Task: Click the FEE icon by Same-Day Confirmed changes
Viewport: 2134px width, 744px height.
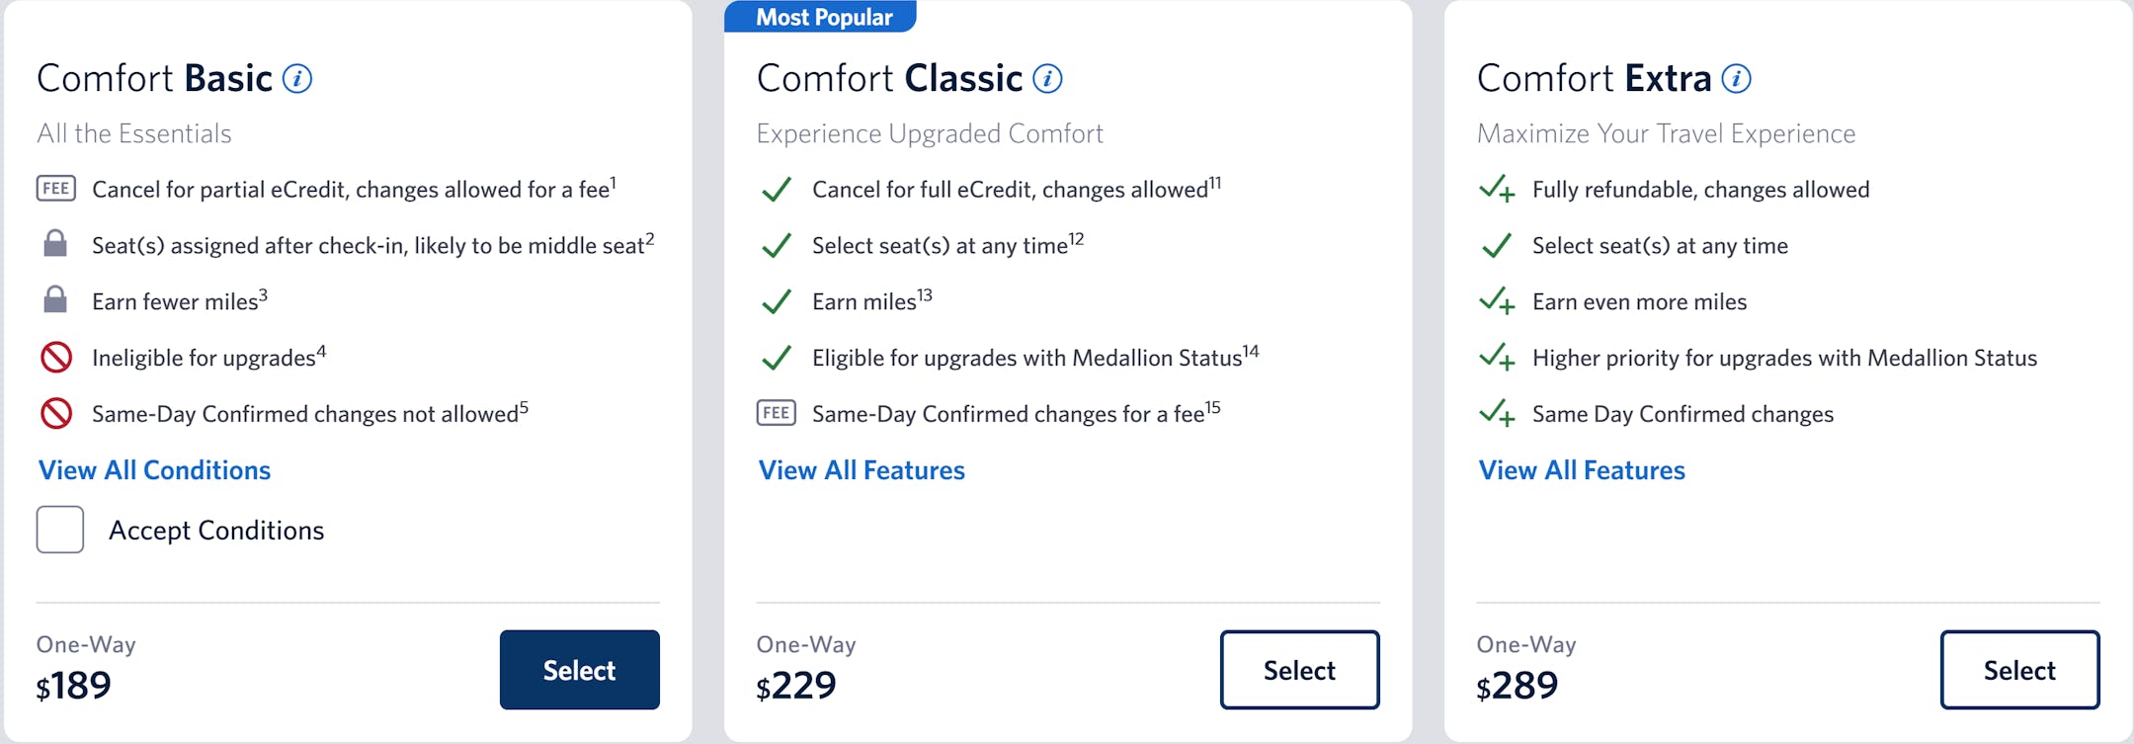Action: (777, 413)
